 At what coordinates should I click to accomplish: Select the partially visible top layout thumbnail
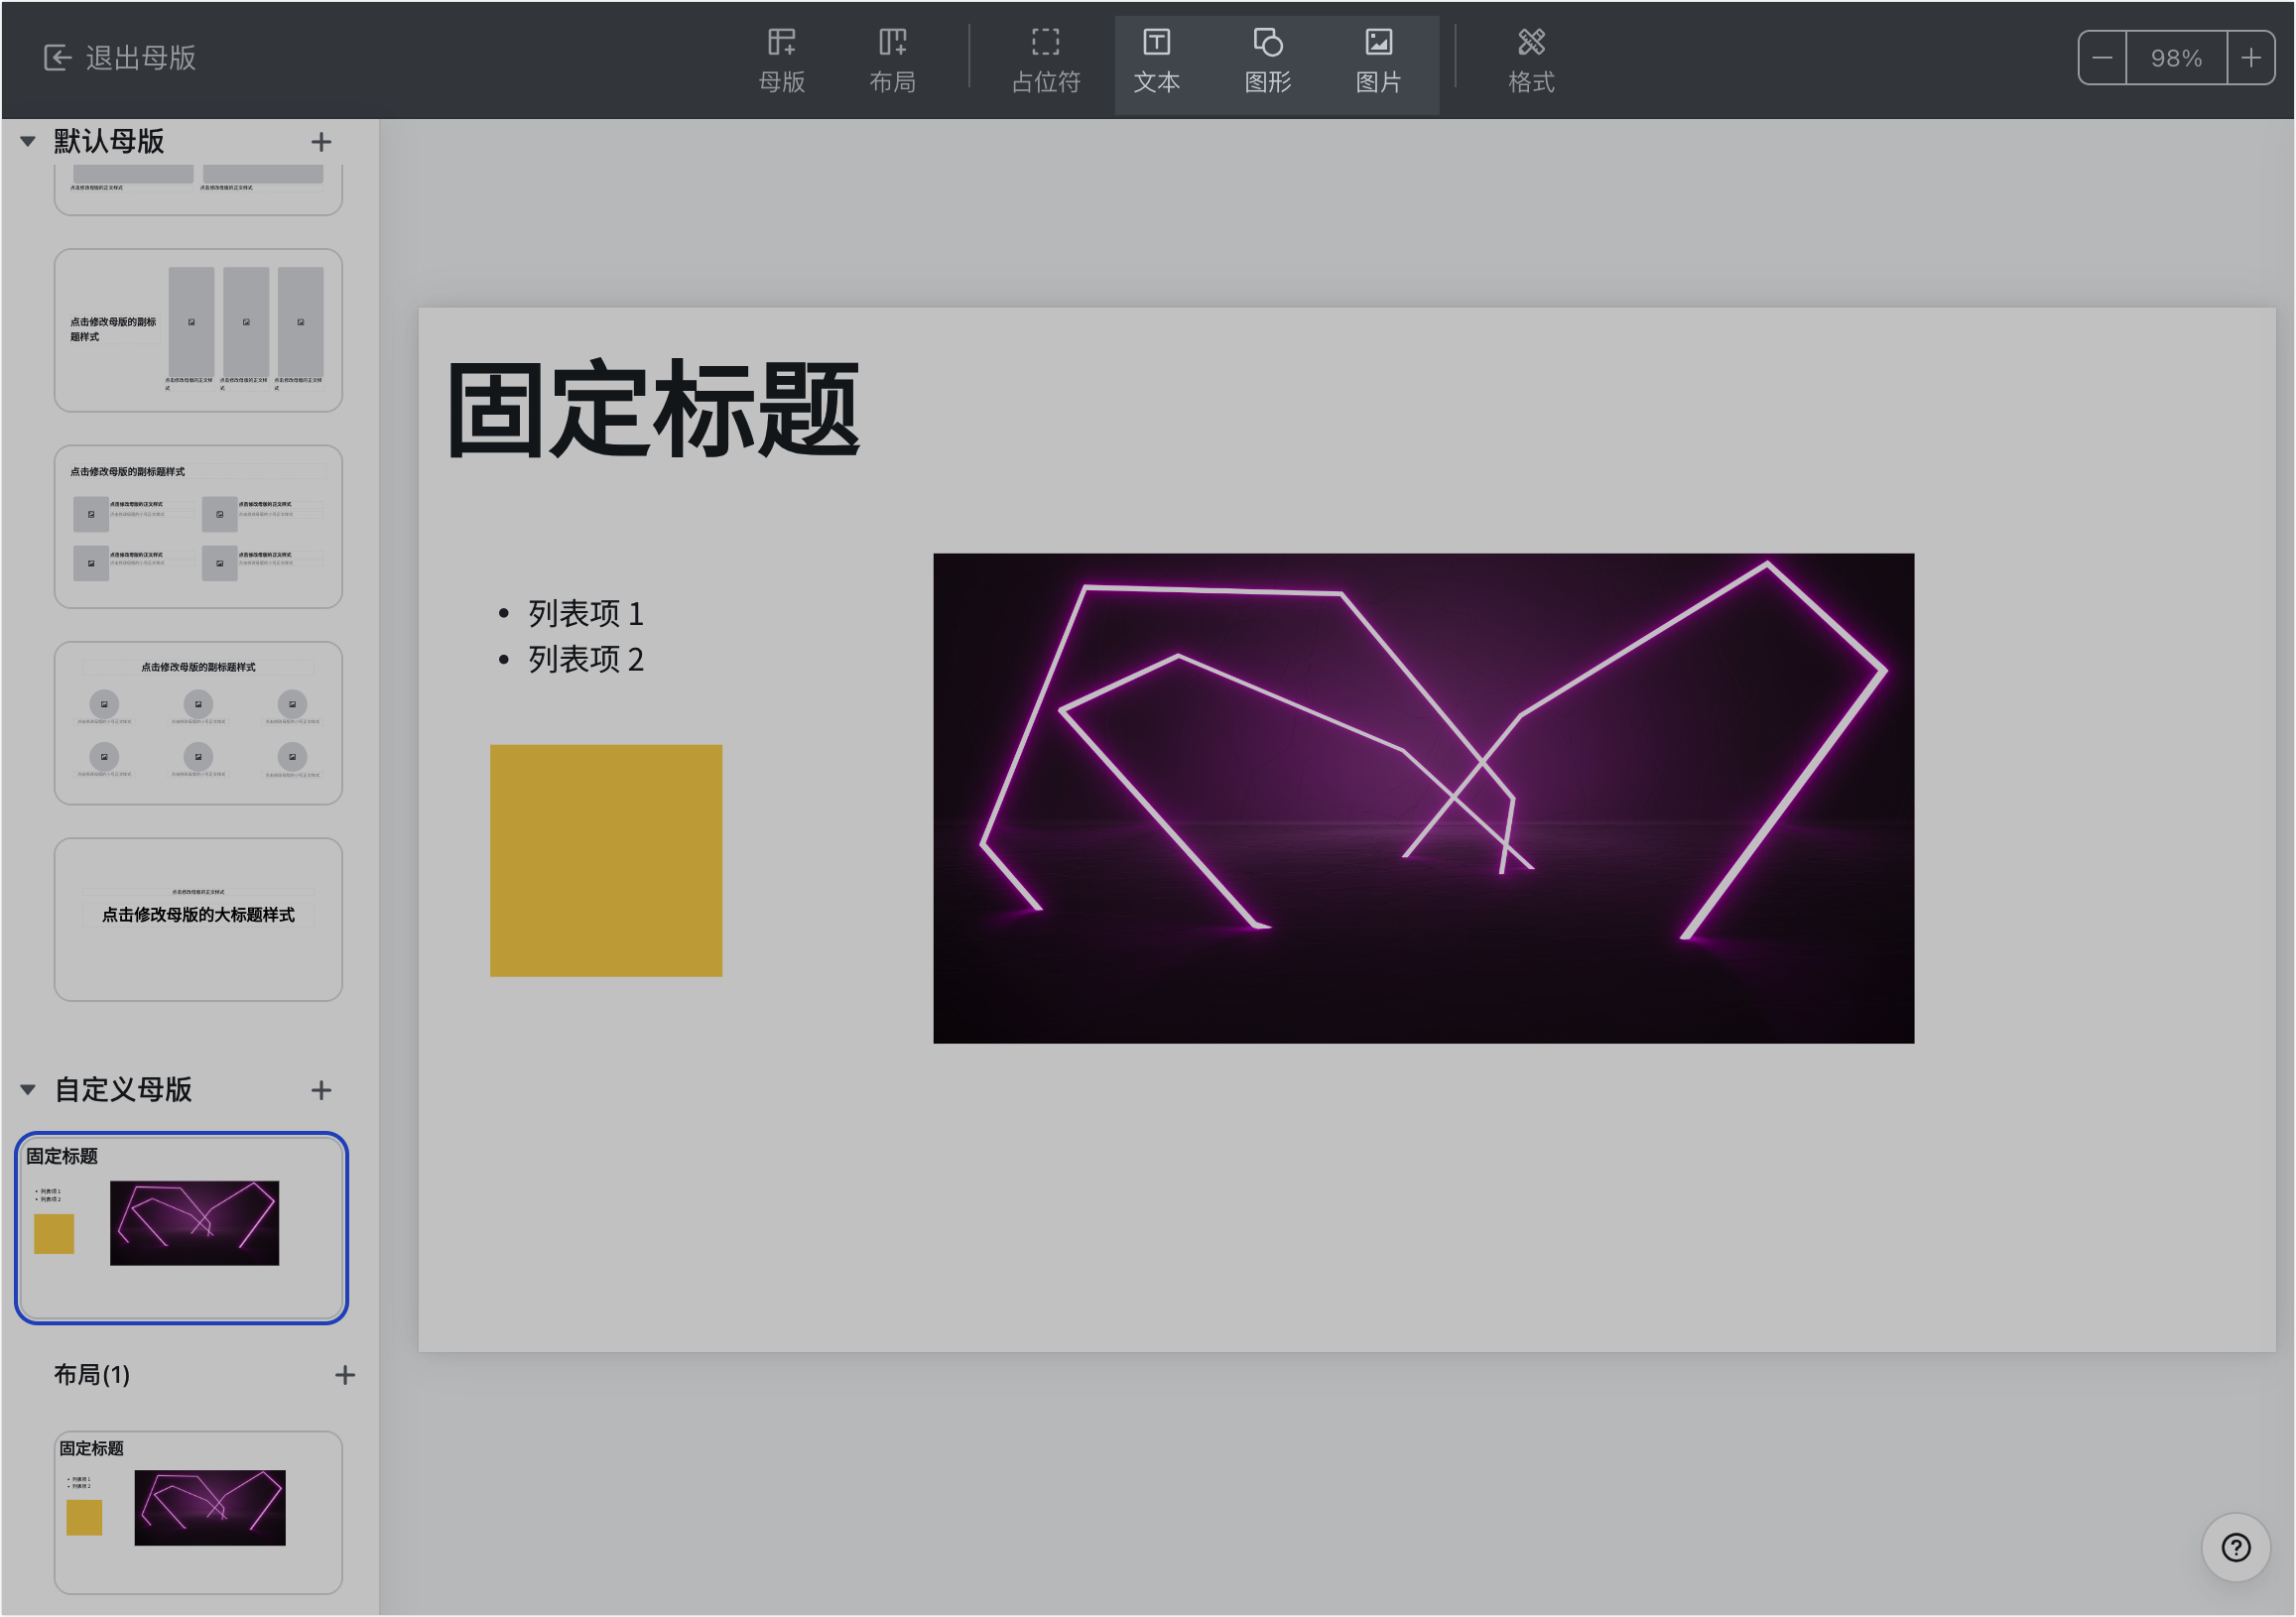tap(198, 190)
